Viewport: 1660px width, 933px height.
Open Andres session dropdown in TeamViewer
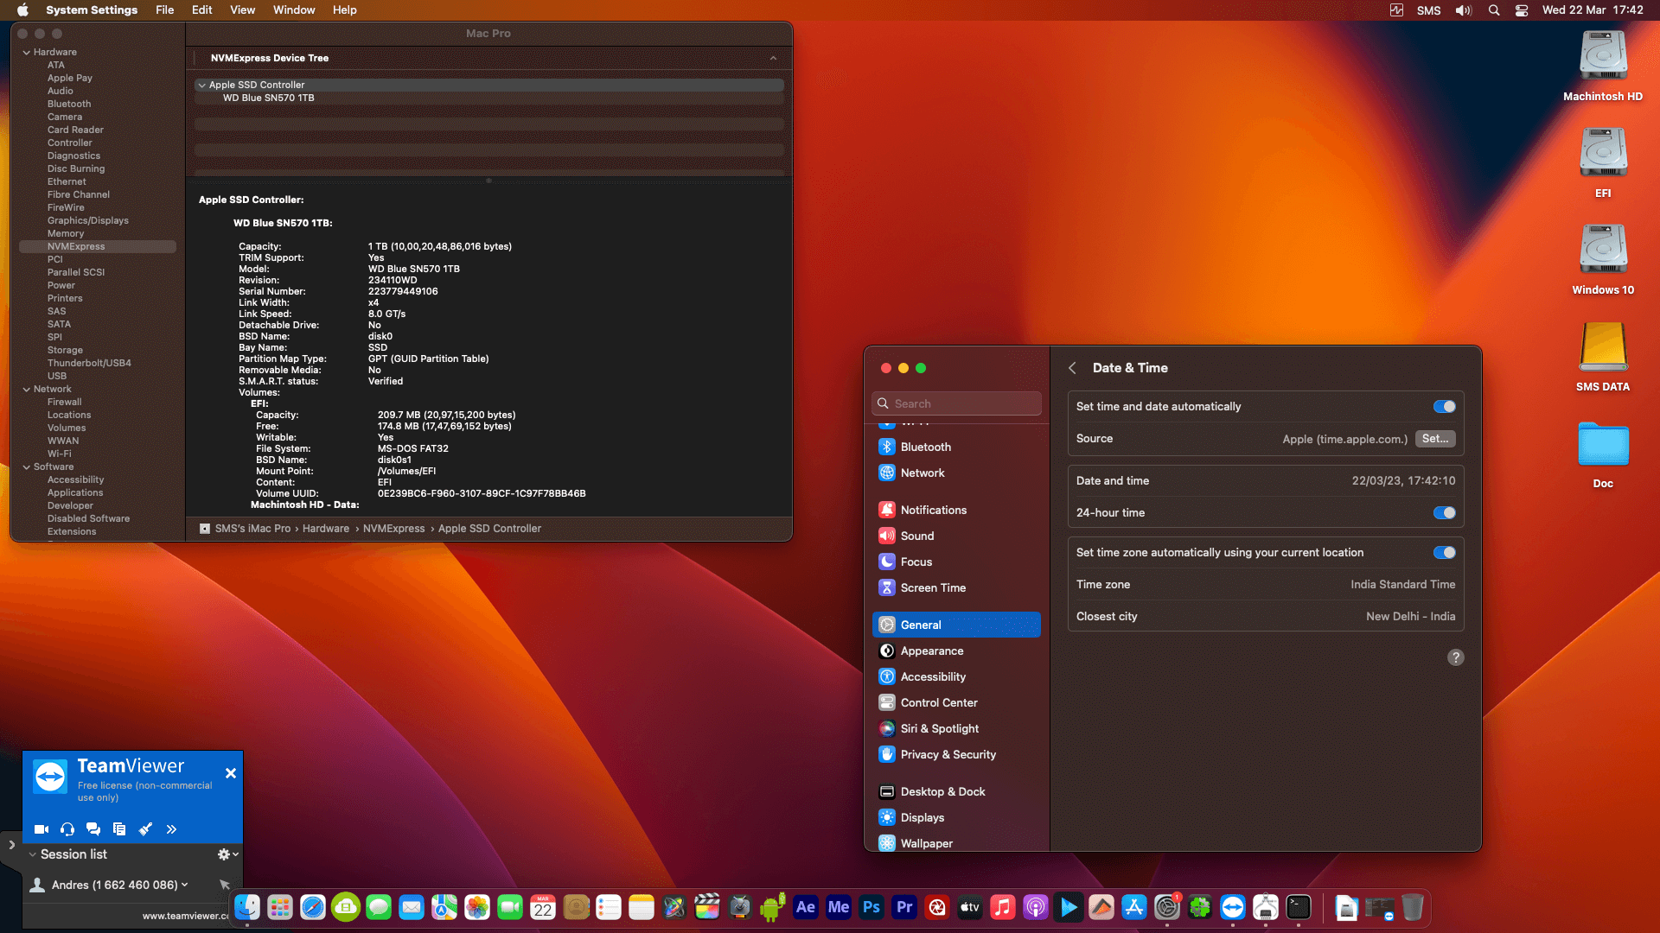184,885
